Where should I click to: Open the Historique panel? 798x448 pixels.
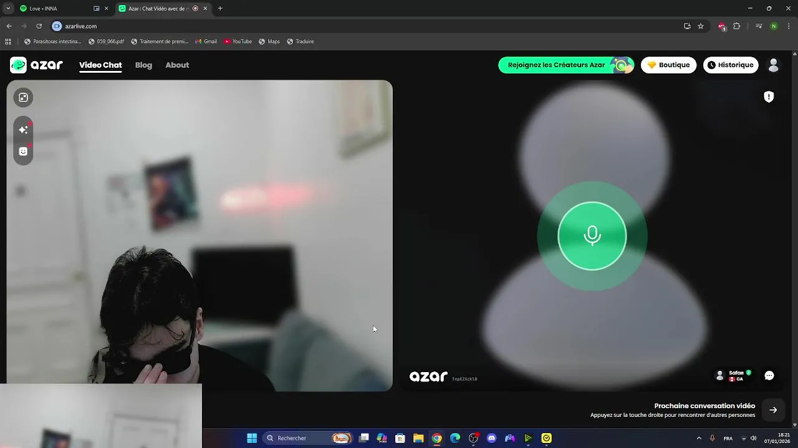[x=731, y=65]
